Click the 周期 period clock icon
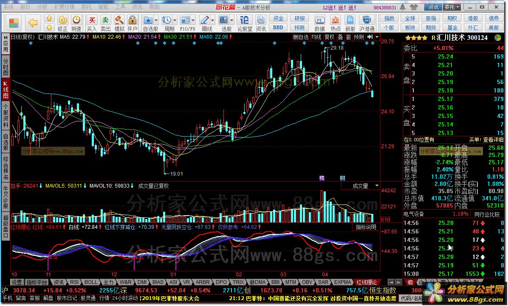Image resolution: width=508 pixels, height=306 pixels. (167, 20)
